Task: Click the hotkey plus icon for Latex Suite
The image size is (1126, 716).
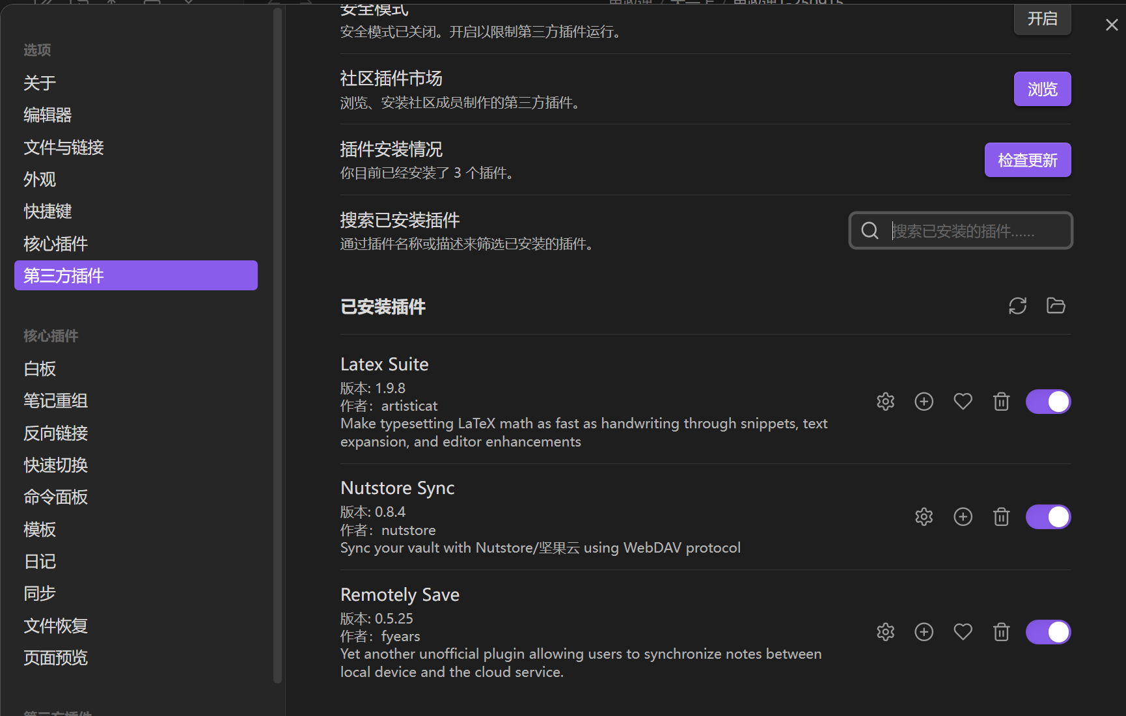Action: [924, 402]
